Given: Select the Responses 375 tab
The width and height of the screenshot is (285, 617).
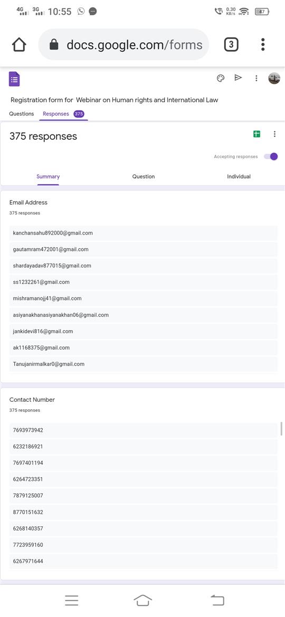Looking at the screenshot, I should click(x=63, y=114).
